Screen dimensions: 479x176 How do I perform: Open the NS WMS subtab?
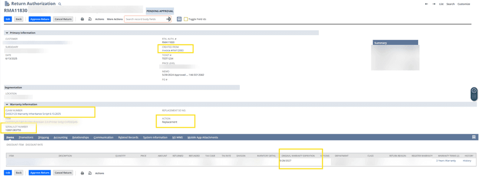[x=178, y=138]
